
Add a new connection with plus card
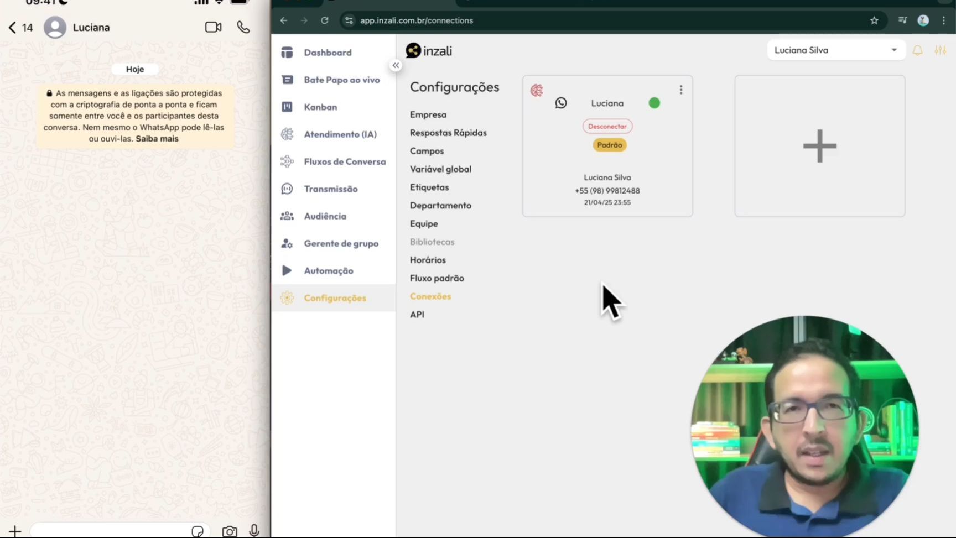(x=819, y=146)
